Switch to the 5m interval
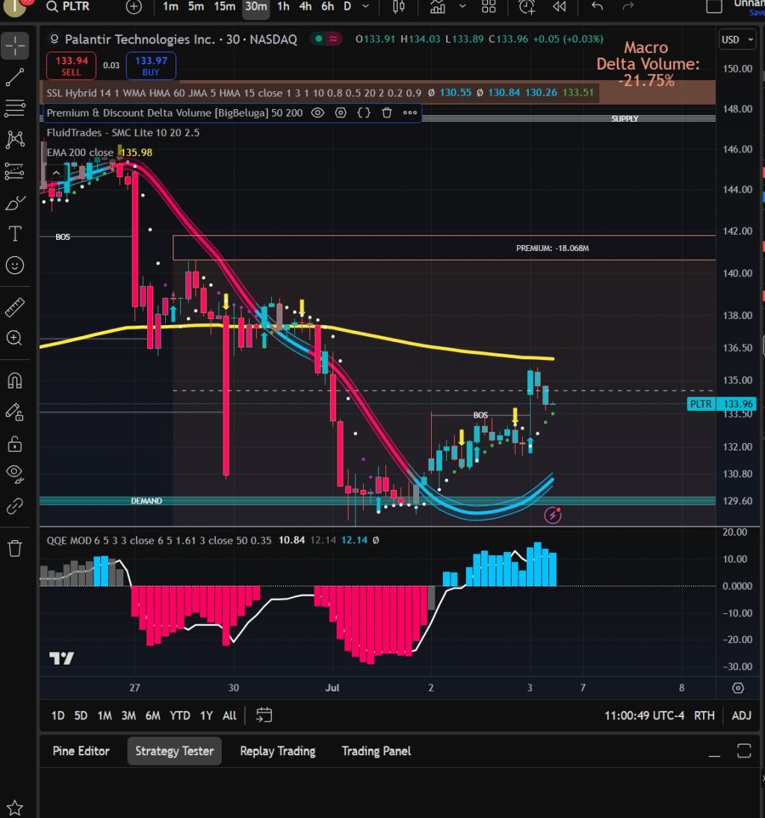 pyautogui.click(x=196, y=6)
